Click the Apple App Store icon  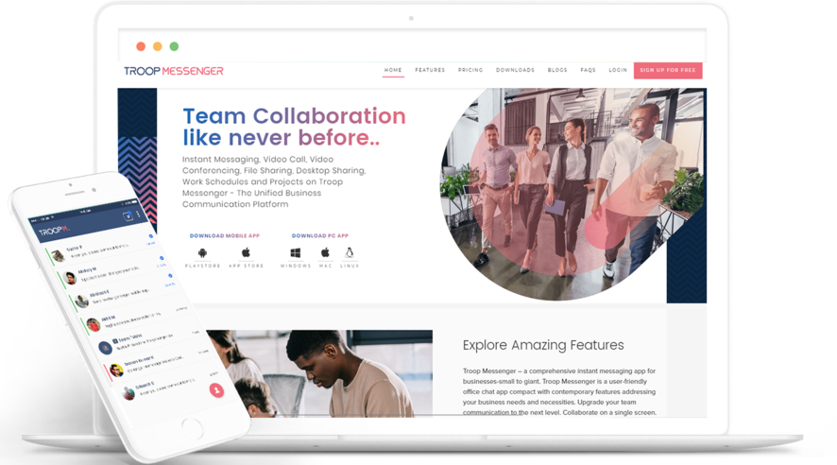point(247,253)
